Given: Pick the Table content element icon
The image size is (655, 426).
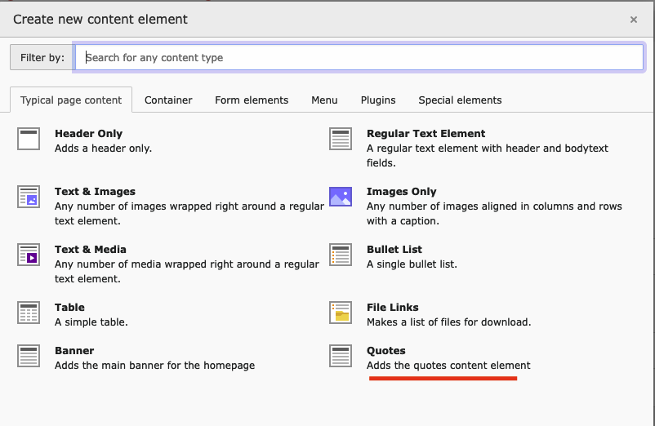Looking at the screenshot, I should (29, 313).
